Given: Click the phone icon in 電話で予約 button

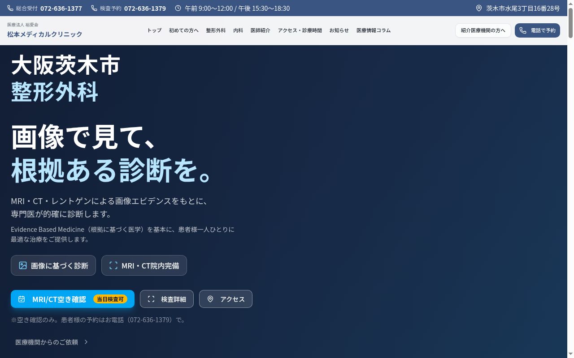Looking at the screenshot, I should pyautogui.click(x=523, y=30).
